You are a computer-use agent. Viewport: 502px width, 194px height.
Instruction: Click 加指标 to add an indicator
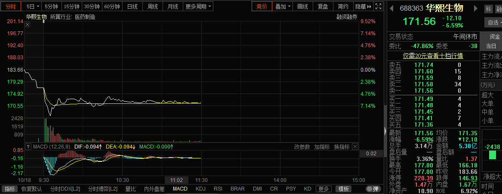click(322, 147)
